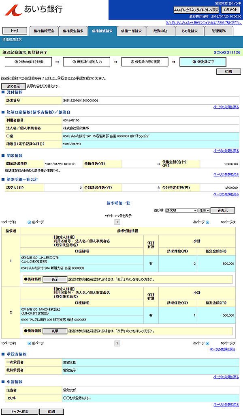Click the step ① 対象の債権を検索 box
The height and width of the screenshot is (418, 243).
coord(28,62)
